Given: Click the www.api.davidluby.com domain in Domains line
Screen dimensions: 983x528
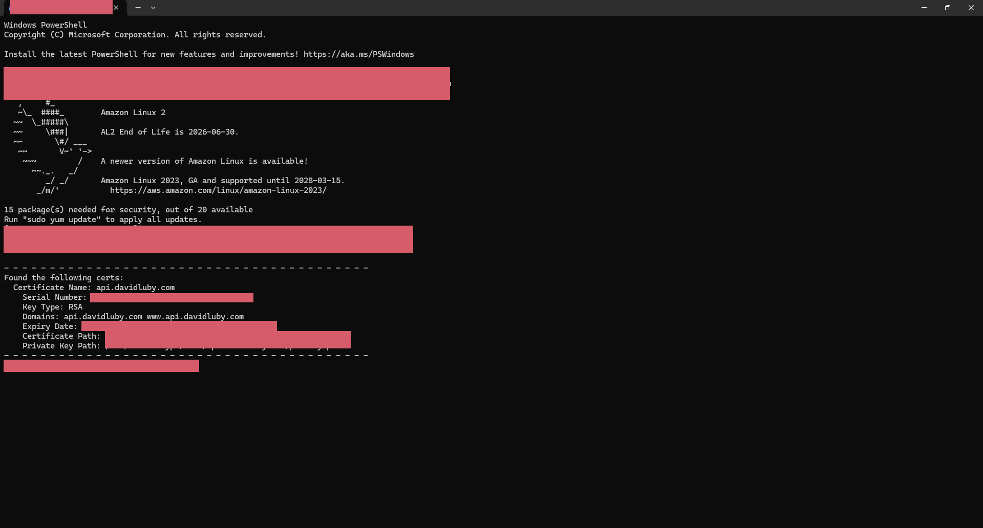Looking at the screenshot, I should click(195, 317).
